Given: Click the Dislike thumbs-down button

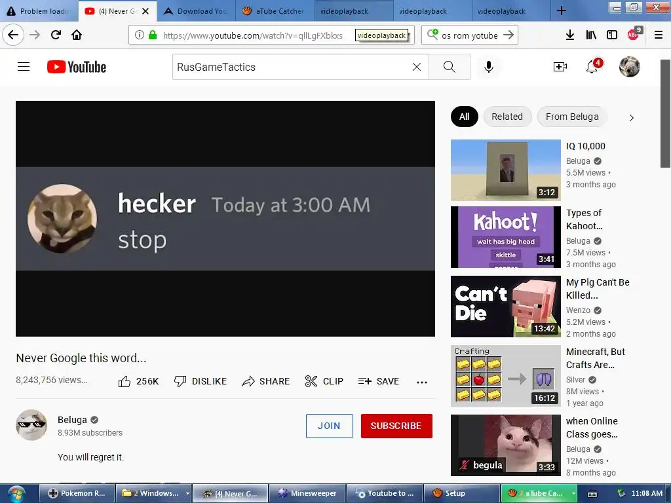Looking at the screenshot, I should [x=201, y=381].
